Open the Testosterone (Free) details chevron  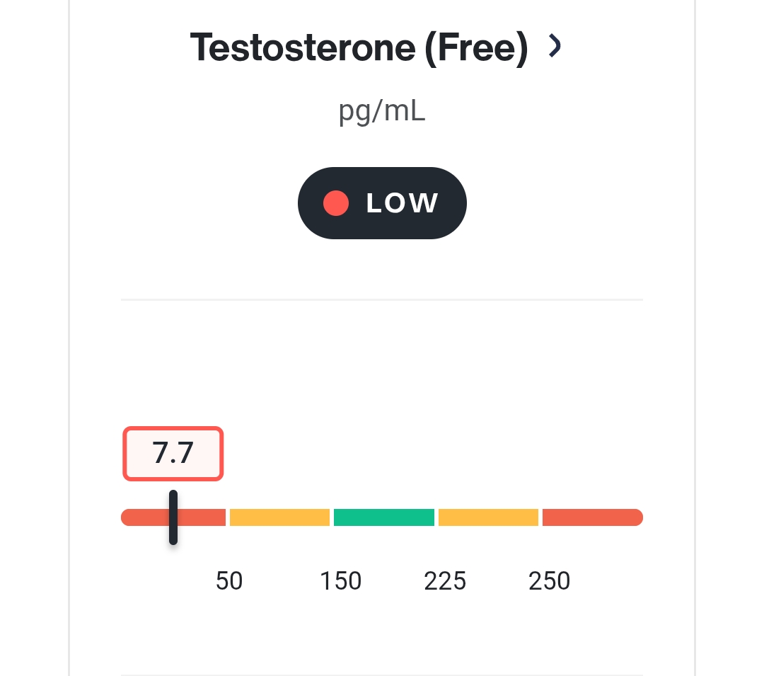[x=555, y=46]
